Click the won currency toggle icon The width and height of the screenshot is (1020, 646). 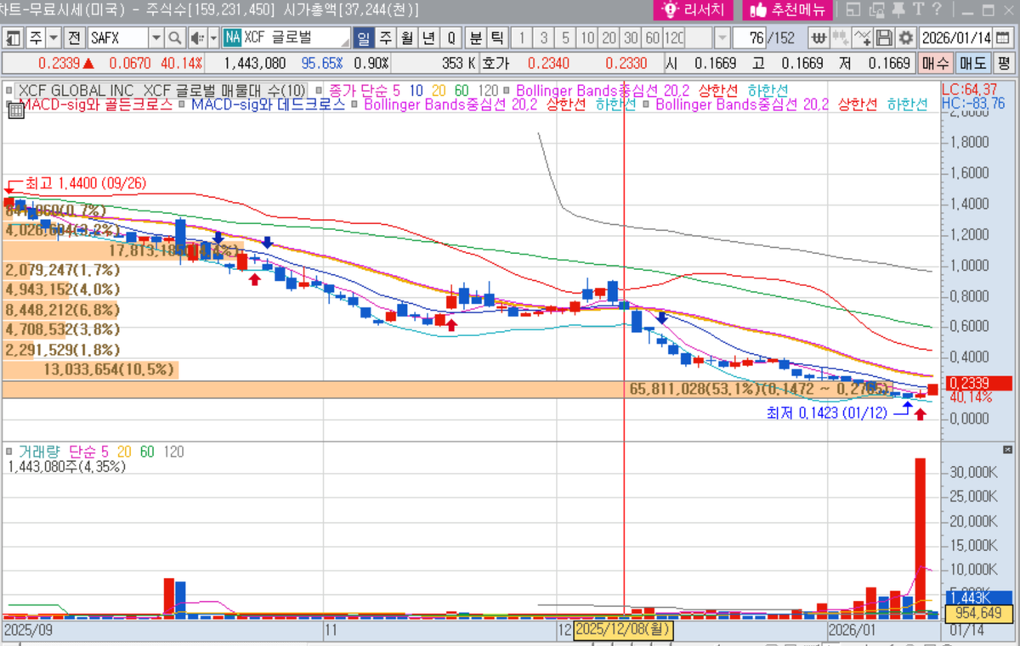(x=818, y=38)
